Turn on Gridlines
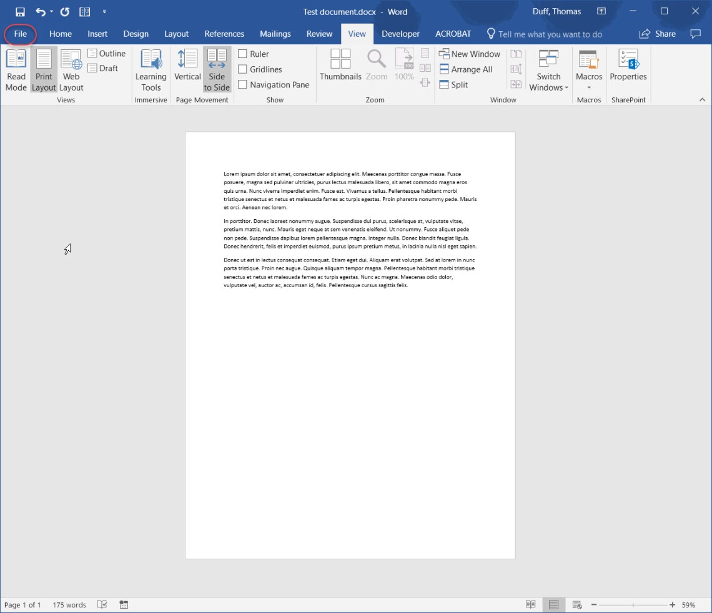This screenshot has height=613, width=712. click(244, 69)
